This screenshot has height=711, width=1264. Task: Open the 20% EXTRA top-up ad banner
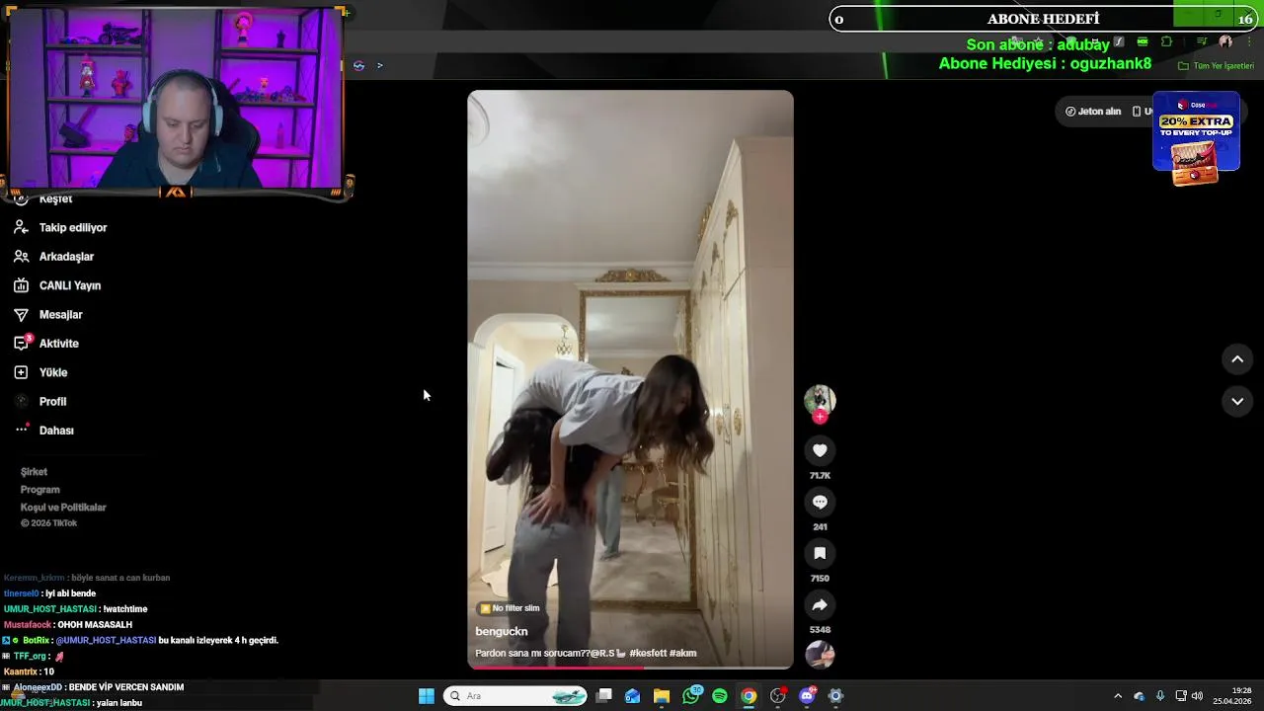point(1196,138)
